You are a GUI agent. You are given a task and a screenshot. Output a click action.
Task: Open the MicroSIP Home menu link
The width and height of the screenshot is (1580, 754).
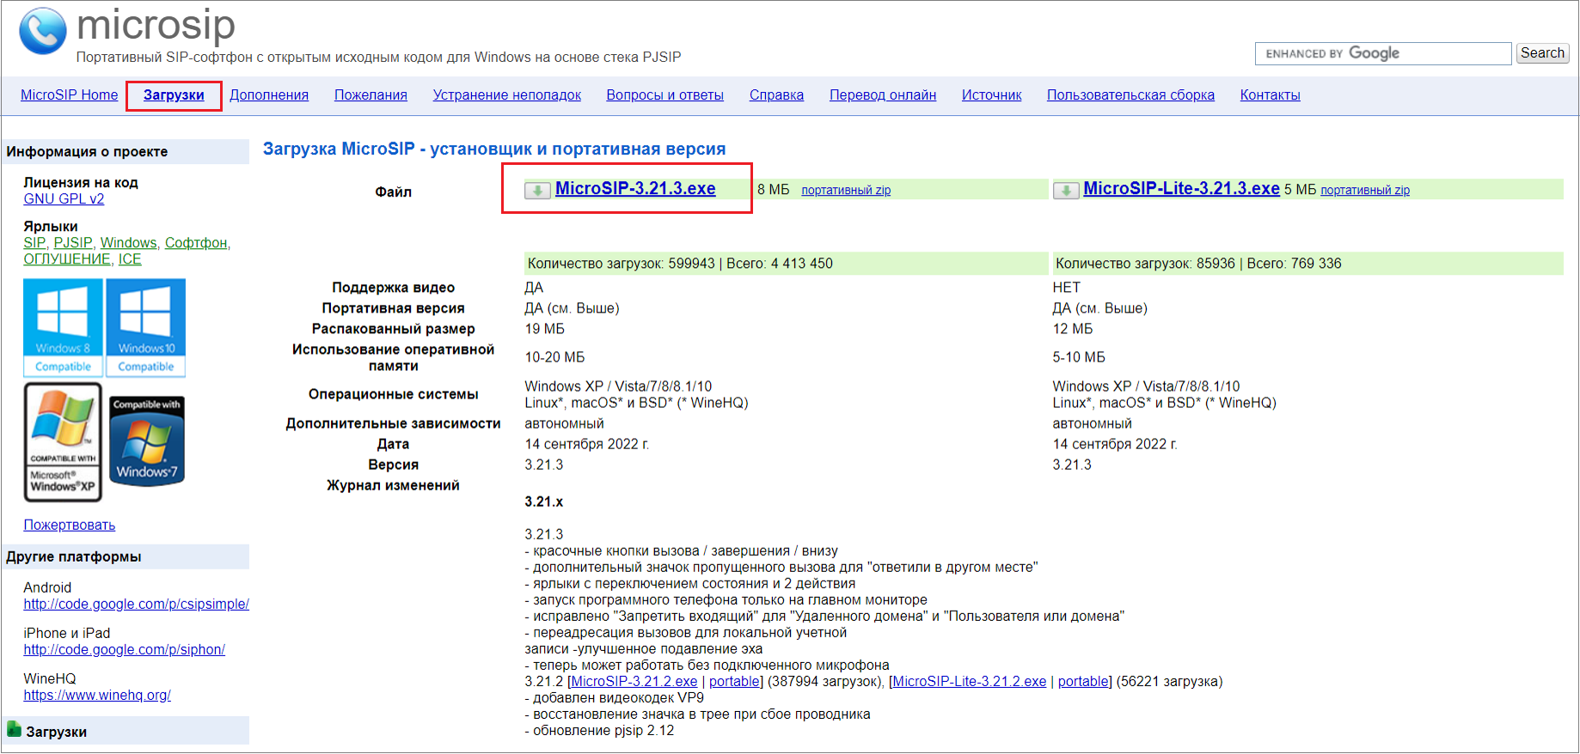point(70,95)
